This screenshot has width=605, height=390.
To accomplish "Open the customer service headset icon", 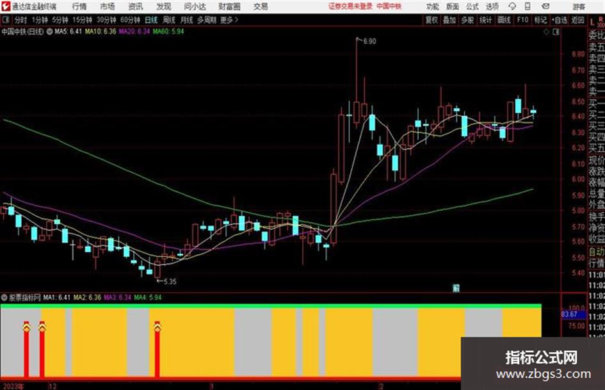I will tap(512, 6).
